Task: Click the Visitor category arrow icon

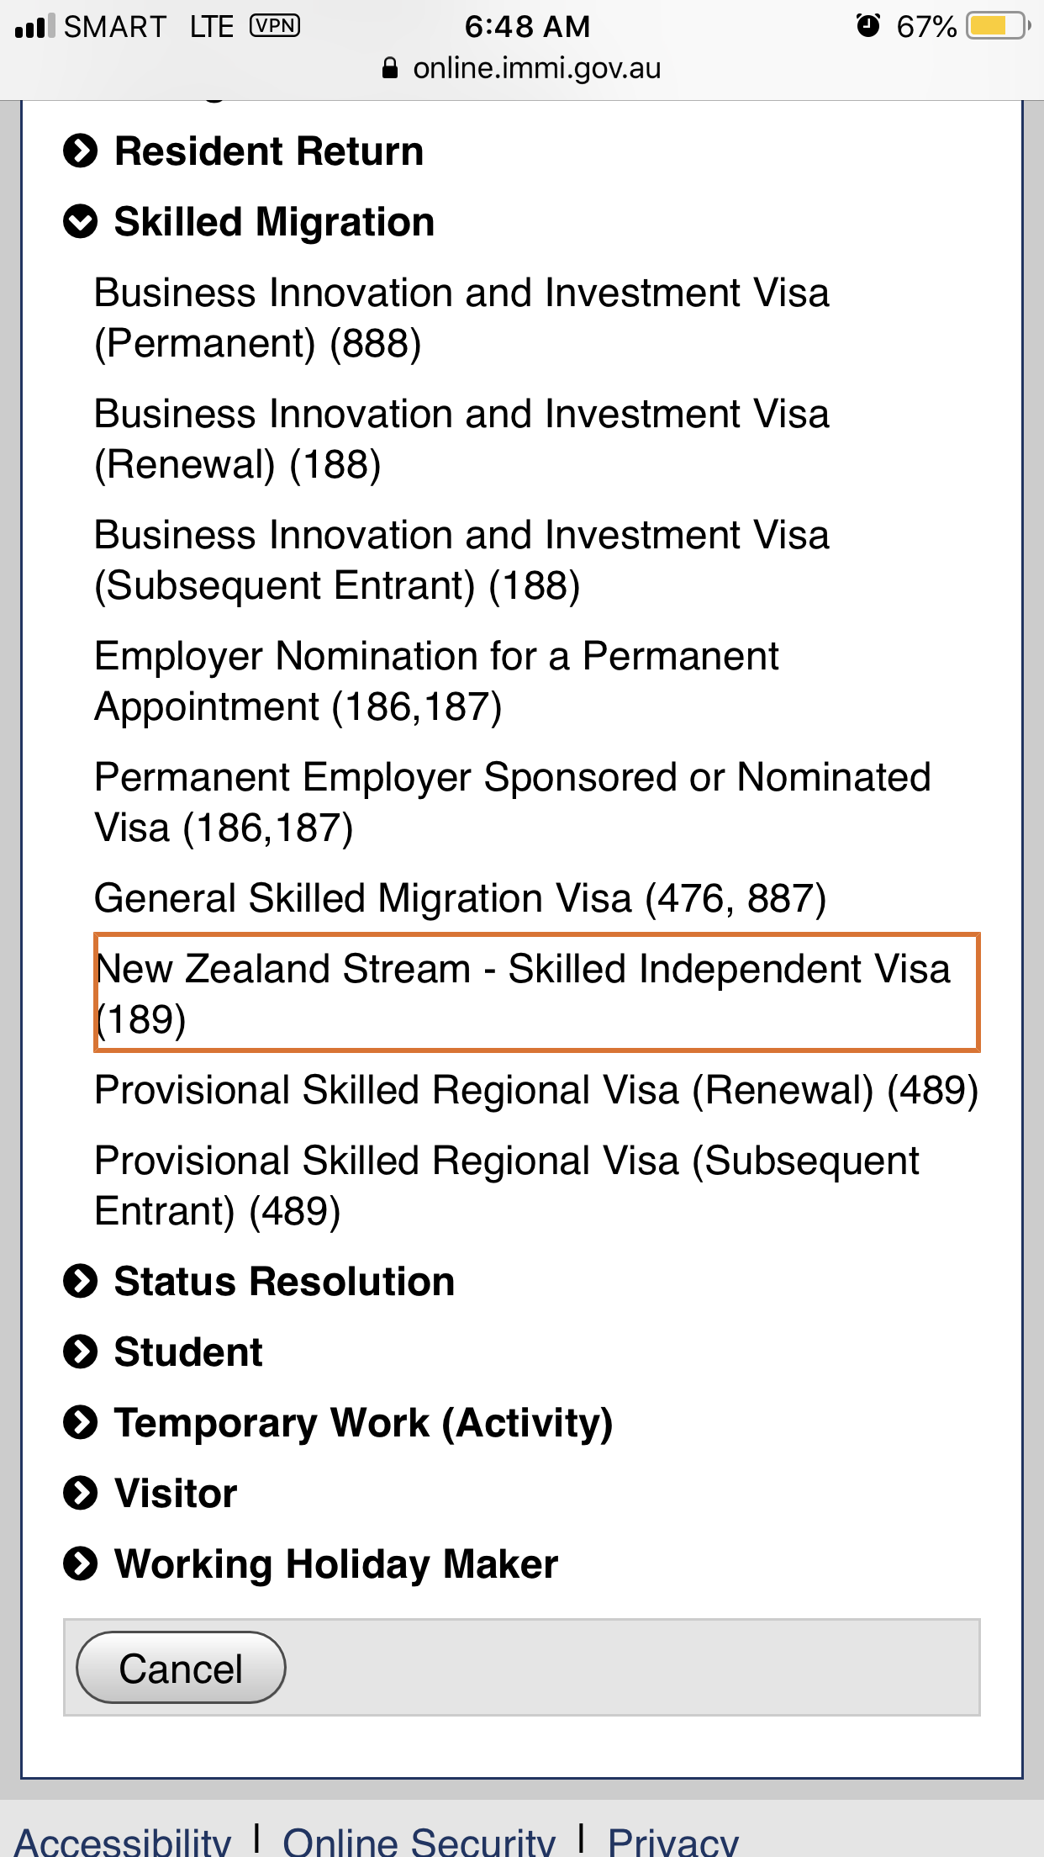Action: click(81, 1494)
